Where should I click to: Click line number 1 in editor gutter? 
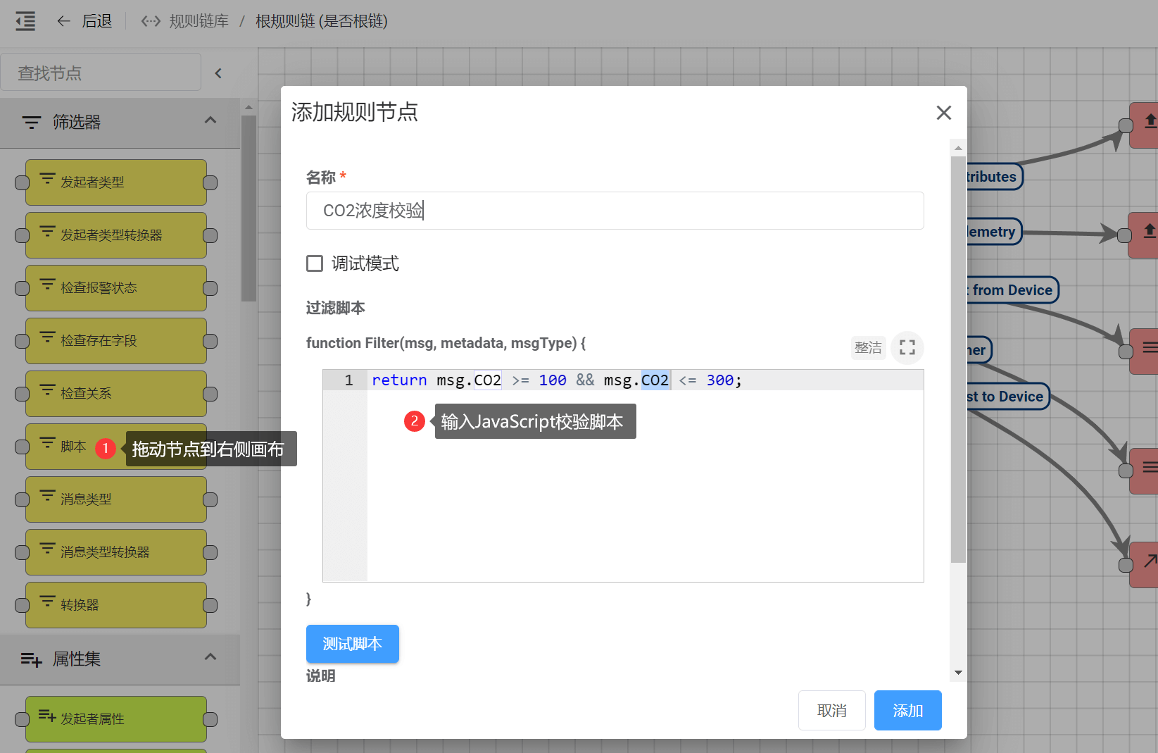(348, 380)
